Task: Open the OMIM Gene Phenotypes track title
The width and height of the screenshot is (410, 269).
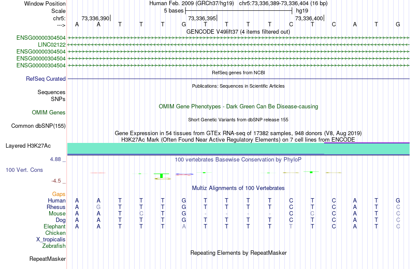Action: 238,107
